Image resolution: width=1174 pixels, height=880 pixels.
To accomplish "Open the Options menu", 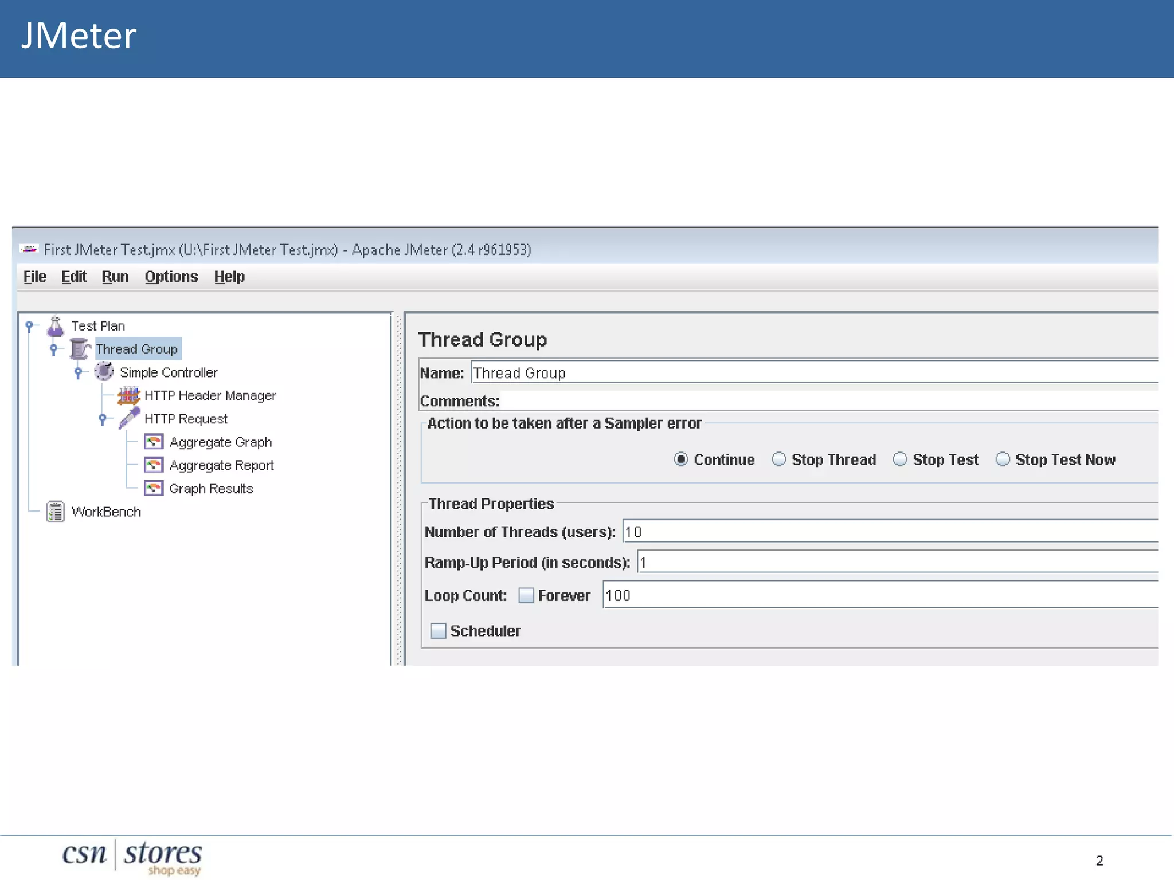I will (171, 277).
